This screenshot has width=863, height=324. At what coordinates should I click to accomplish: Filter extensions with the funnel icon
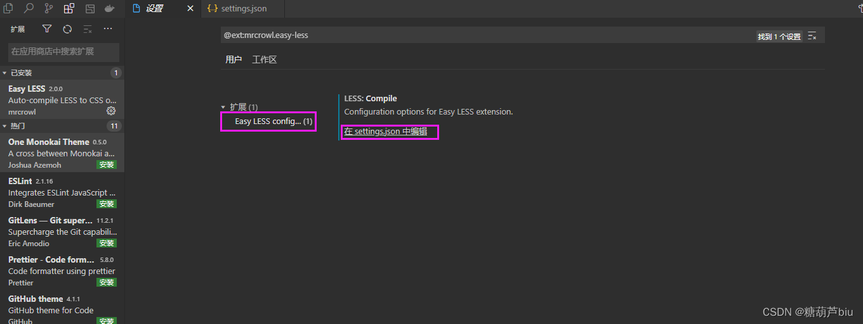click(x=47, y=29)
